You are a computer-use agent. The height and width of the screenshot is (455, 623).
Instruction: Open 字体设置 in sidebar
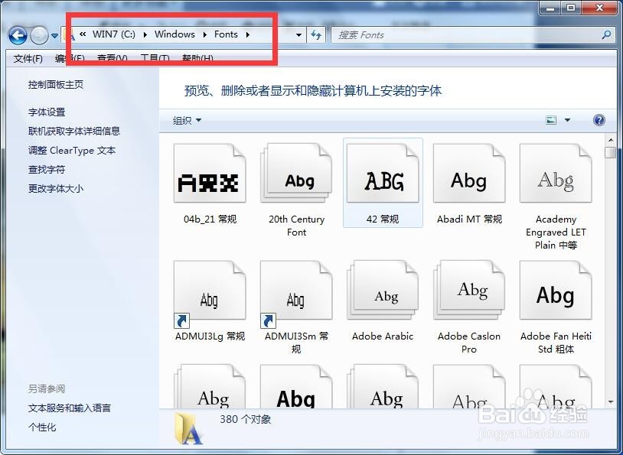[47, 112]
